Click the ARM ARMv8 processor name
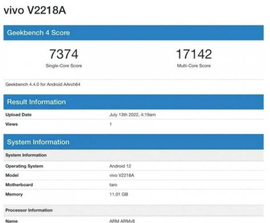 (122, 221)
